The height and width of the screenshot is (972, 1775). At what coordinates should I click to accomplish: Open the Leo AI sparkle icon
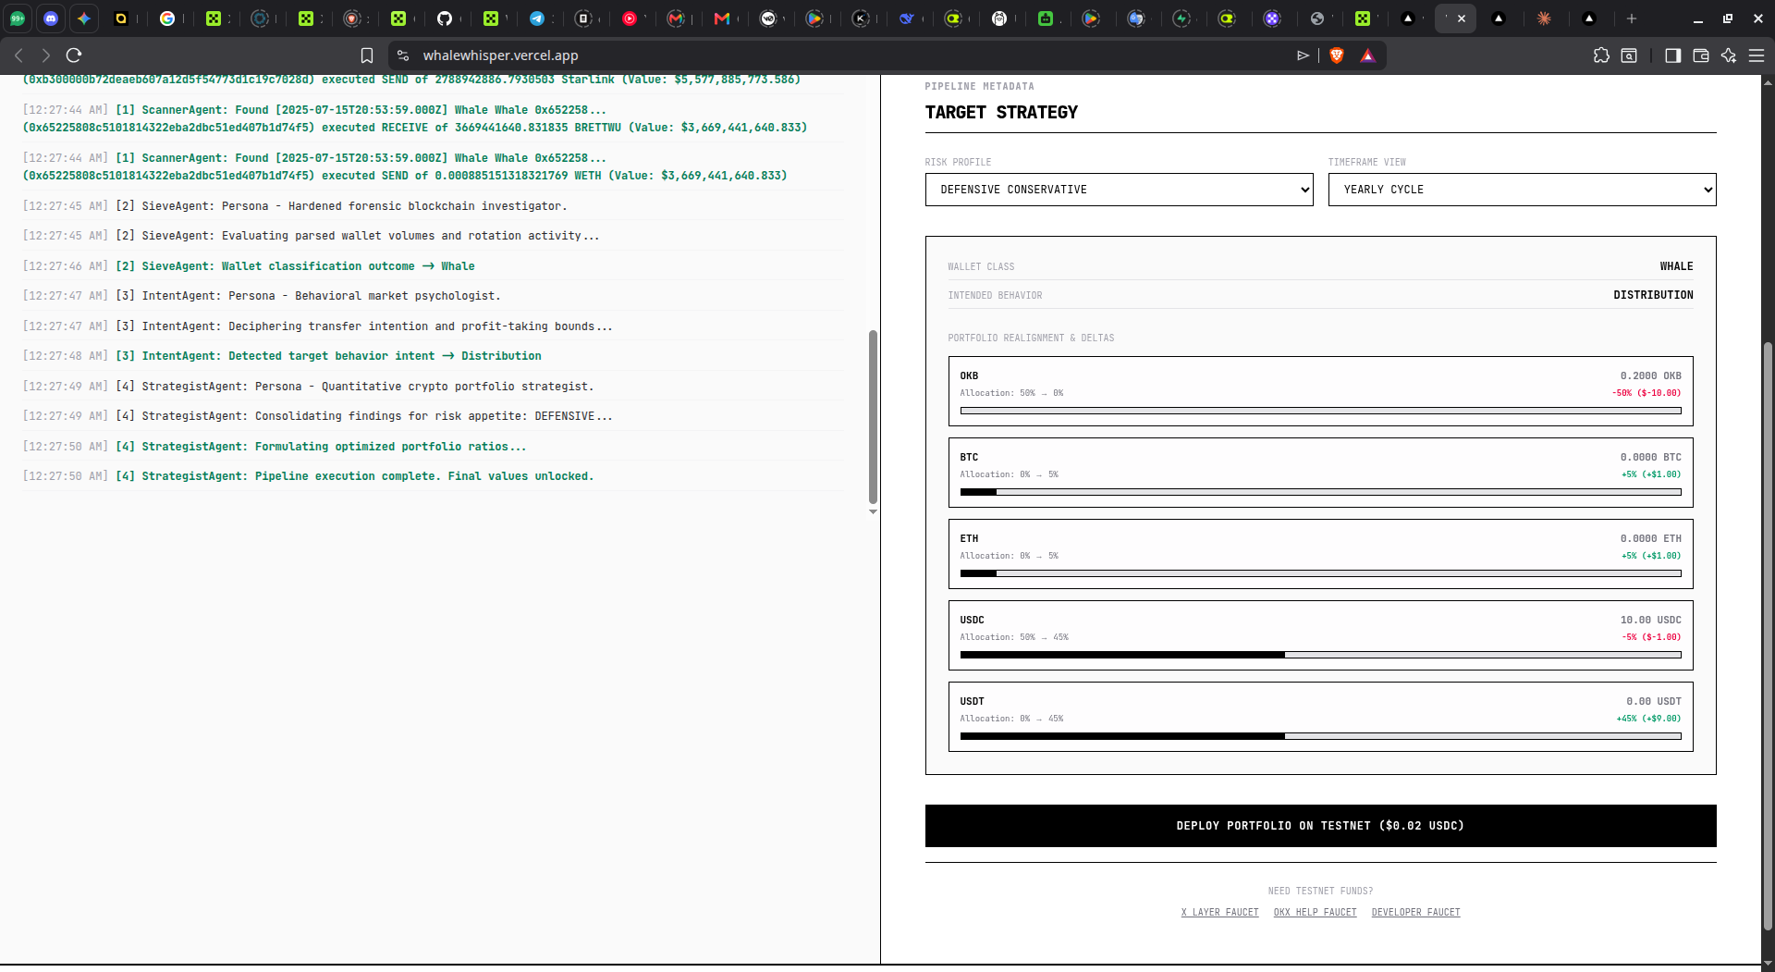pos(1729,55)
